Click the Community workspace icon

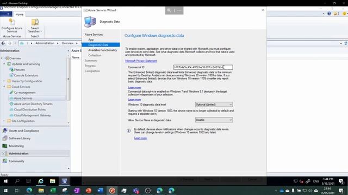click(5, 161)
